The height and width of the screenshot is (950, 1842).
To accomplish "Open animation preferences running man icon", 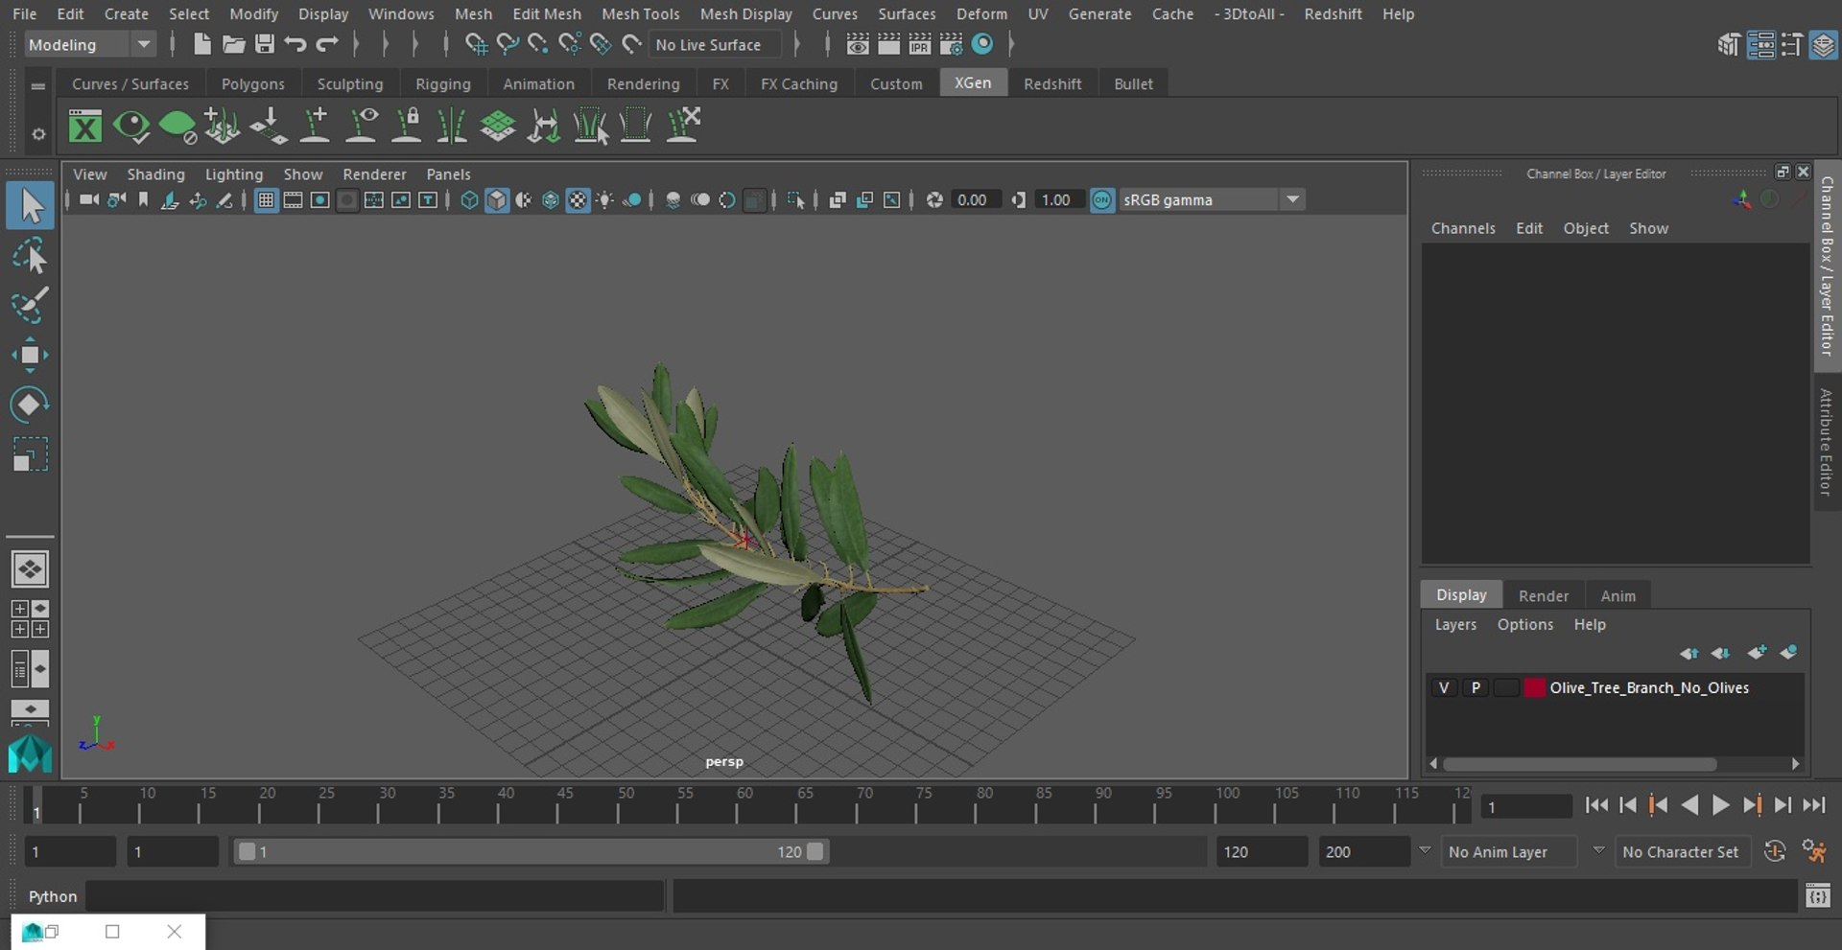I will click(x=1813, y=851).
